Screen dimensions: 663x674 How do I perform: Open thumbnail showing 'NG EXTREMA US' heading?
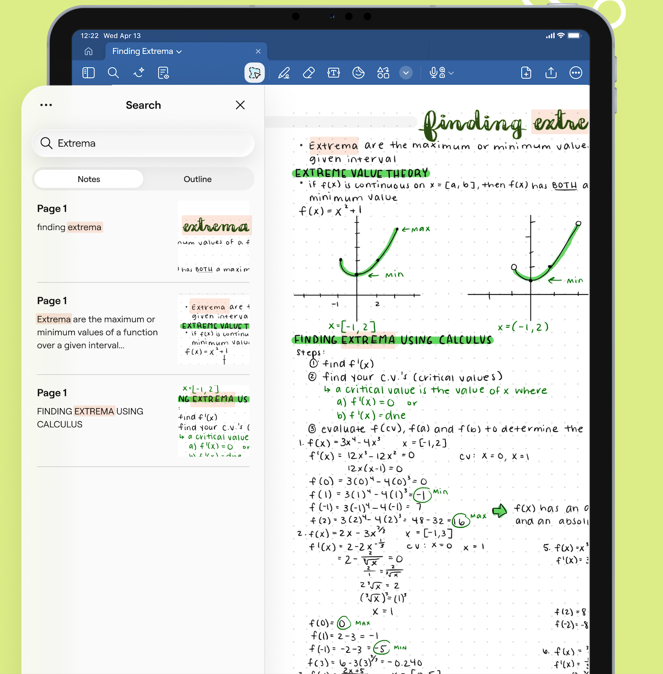point(214,421)
